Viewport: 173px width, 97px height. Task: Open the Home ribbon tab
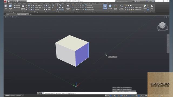coord(10,3)
